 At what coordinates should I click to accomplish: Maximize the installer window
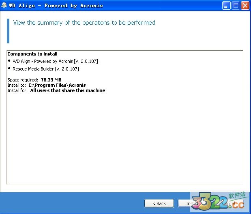[x=236, y=6]
